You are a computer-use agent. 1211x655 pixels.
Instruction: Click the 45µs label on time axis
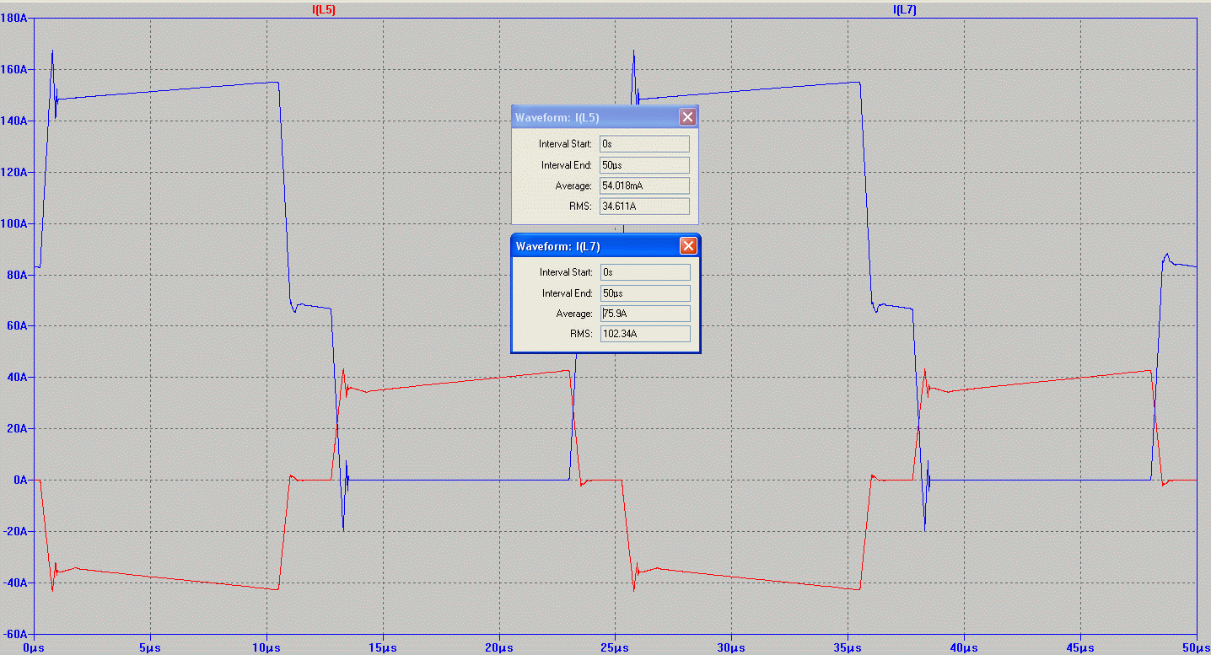pos(1080,647)
